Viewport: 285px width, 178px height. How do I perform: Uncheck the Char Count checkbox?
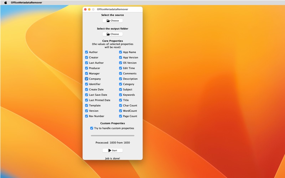120,105
